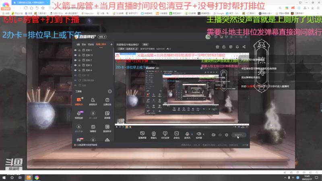Click the browser home button
The width and height of the screenshot is (322, 181).
pyautogui.click(x=31, y=8)
